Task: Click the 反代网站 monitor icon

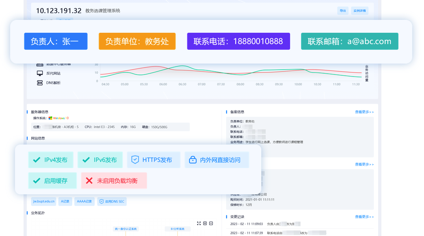Action: tap(40, 73)
